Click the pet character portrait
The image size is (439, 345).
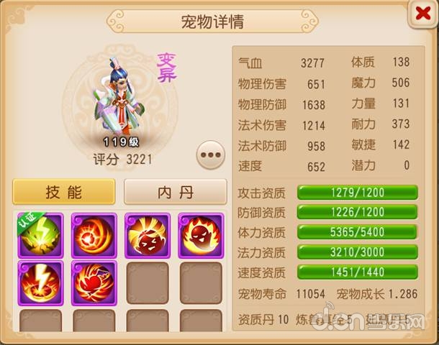pyautogui.click(x=119, y=98)
